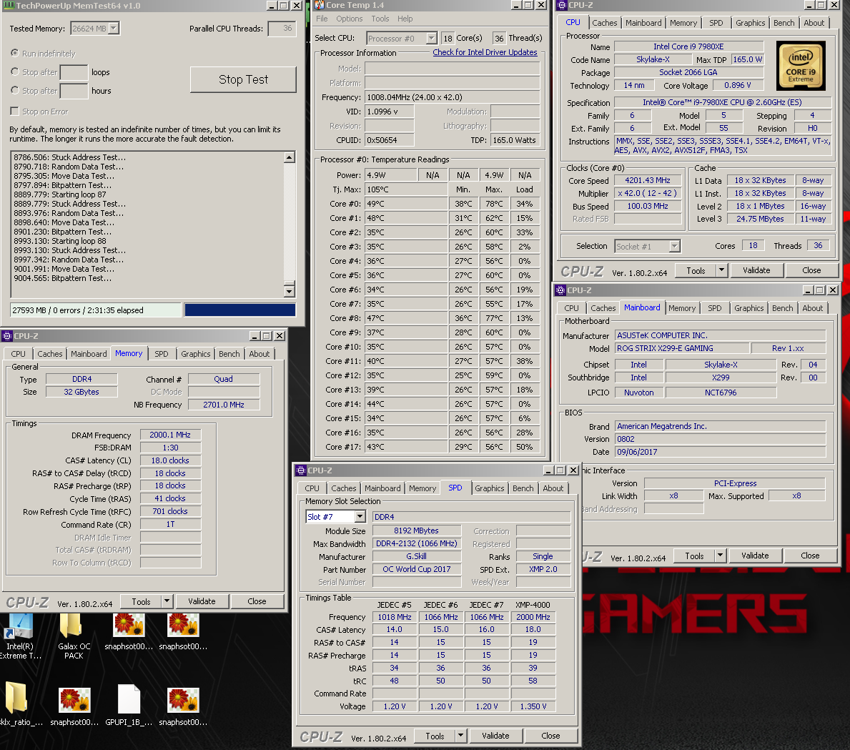Click the Core Speed value 4201.43 MHz
The height and width of the screenshot is (750, 850).
[648, 180]
